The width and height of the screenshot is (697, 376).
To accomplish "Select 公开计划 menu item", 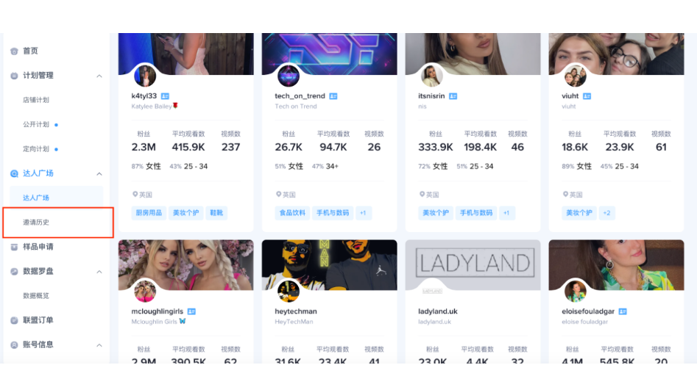I will point(36,125).
